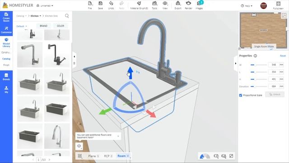Open the Customize tools panel
Image resolution: width=289 pixels, height=163 pixels.
(x=6, y=30)
